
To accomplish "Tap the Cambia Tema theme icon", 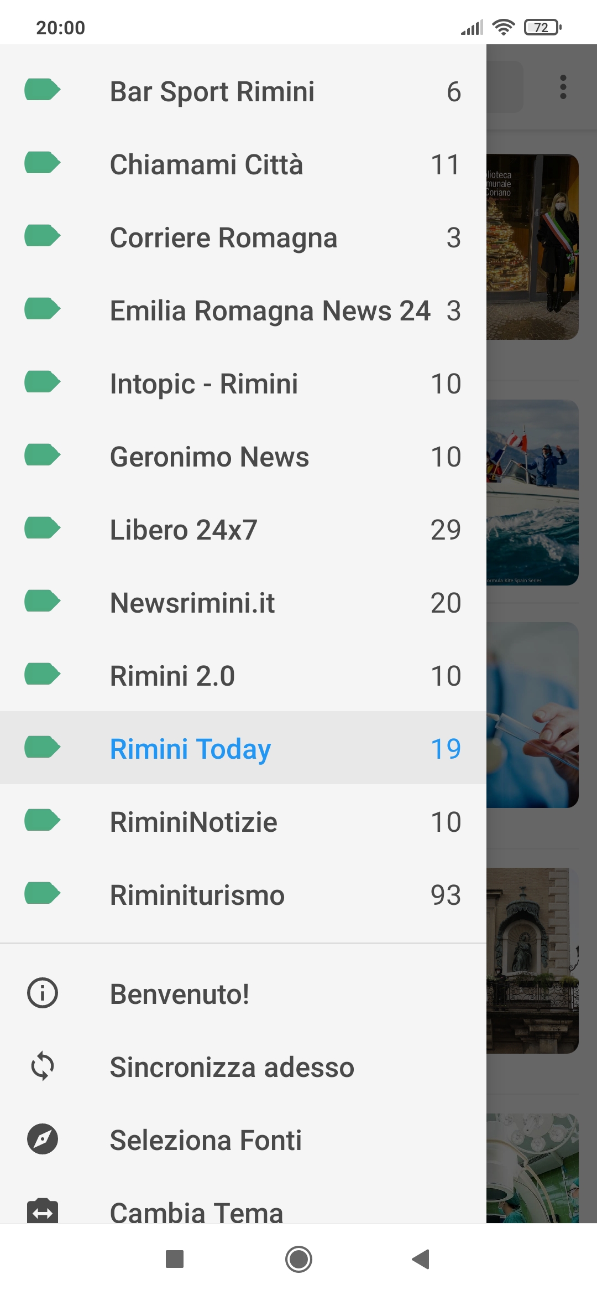I will [x=43, y=1211].
